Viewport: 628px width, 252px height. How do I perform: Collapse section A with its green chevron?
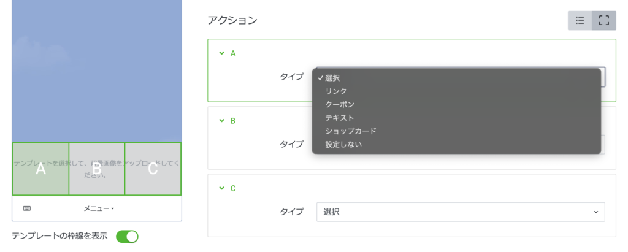pos(221,53)
